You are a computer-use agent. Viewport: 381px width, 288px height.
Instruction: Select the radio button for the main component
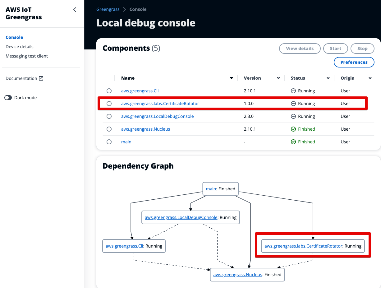(x=109, y=142)
